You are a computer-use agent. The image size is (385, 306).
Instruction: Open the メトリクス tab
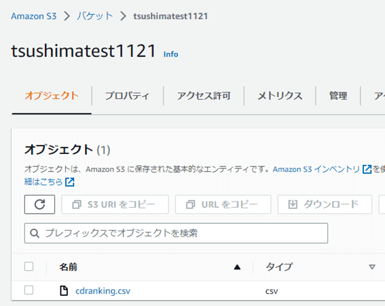pos(280,96)
